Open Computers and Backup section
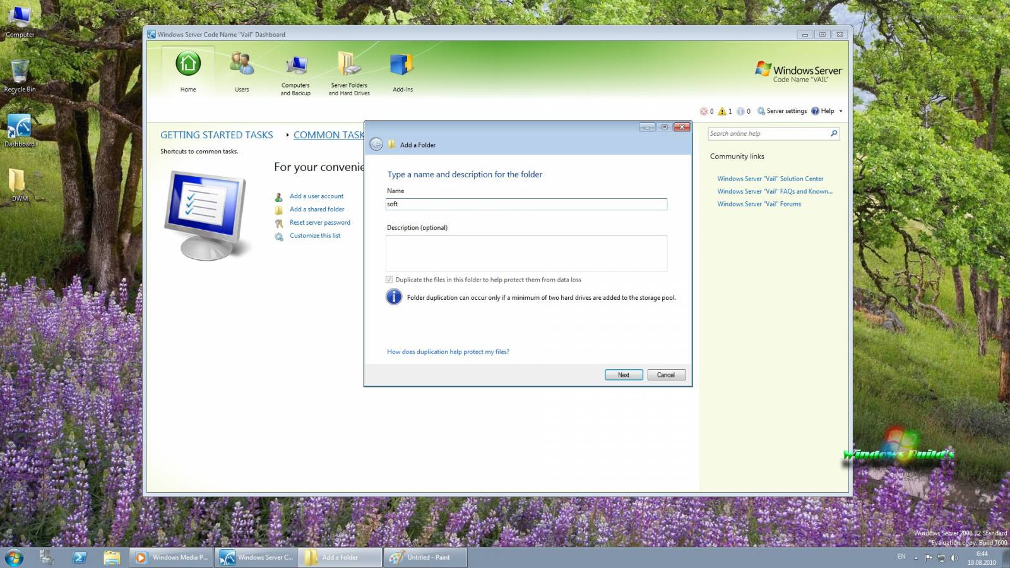Image resolution: width=1010 pixels, height=568 pixels. point(295,74)
